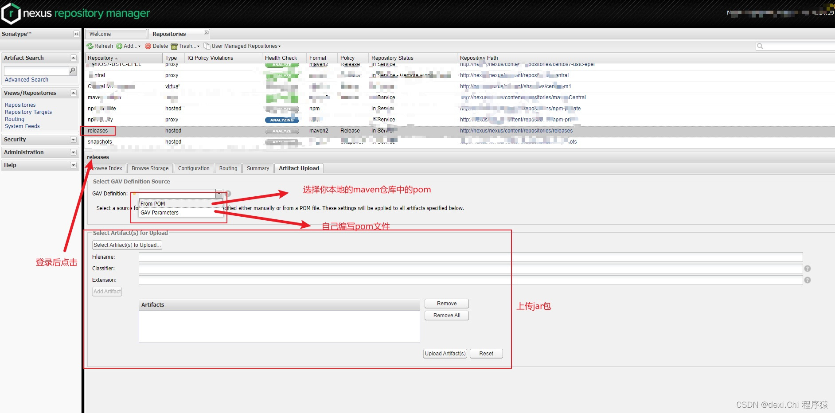
Task: Click the Reset button
Action: (x=486, y=354)
